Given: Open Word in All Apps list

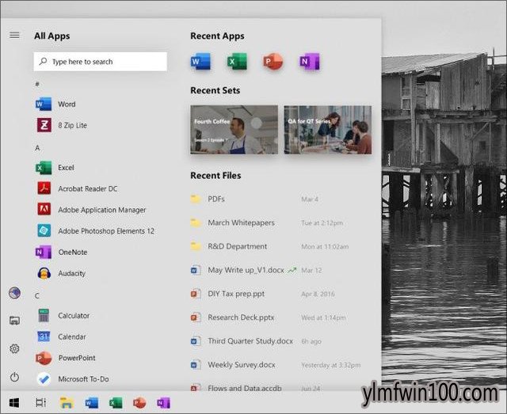Looking at the screenshot, I should point(55,104).
